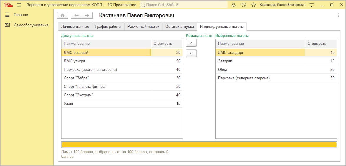This screenshot has width=346, height=166.
Task: Open the main hamburger menu in title bar
Action: [19, 5]
